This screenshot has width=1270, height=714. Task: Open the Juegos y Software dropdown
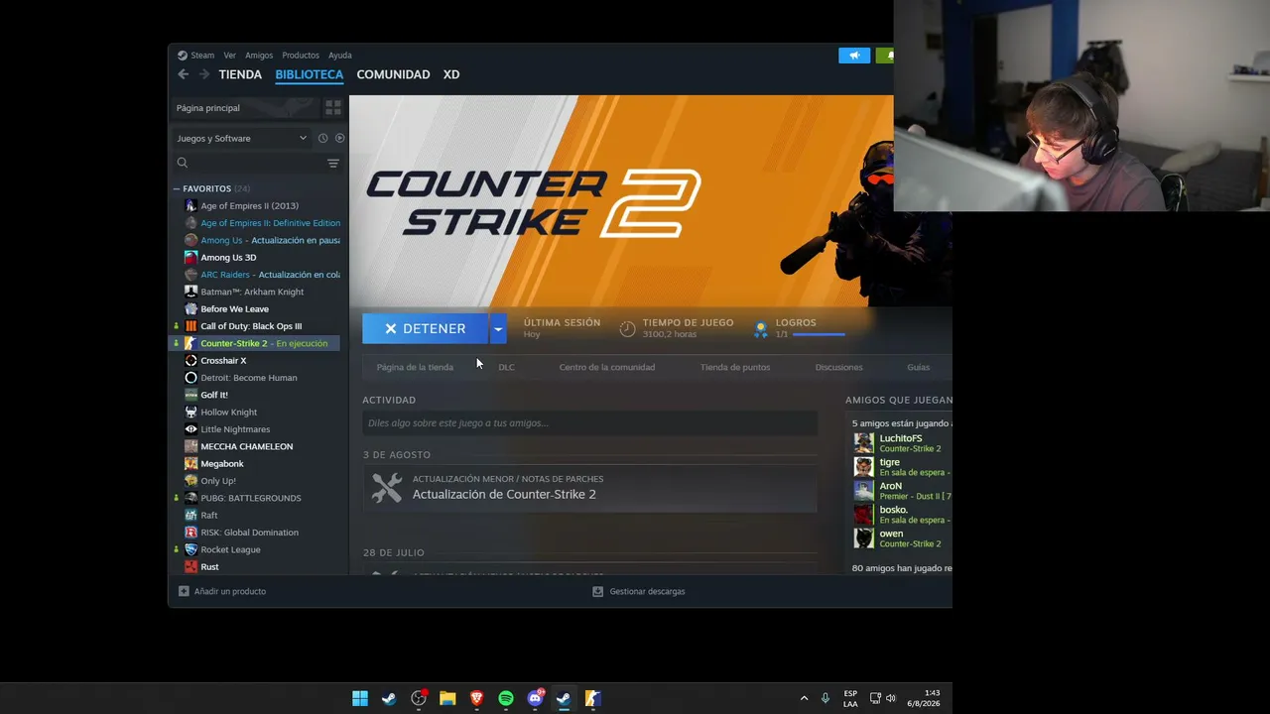[242, 138]
